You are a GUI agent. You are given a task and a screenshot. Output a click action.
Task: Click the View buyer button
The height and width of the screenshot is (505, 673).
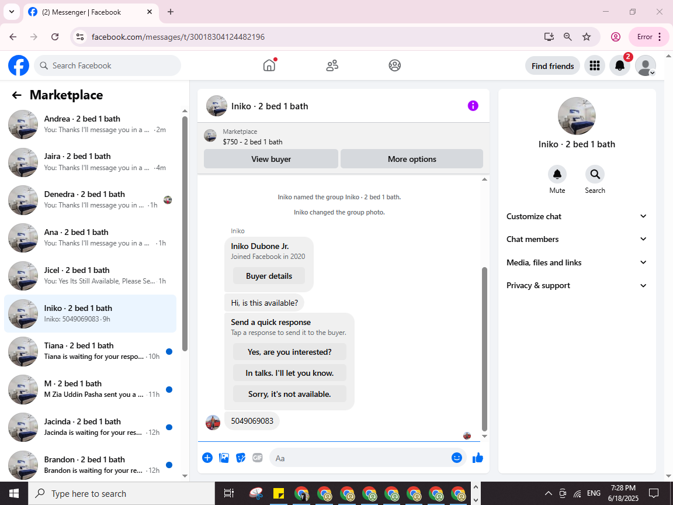(271, 159)
